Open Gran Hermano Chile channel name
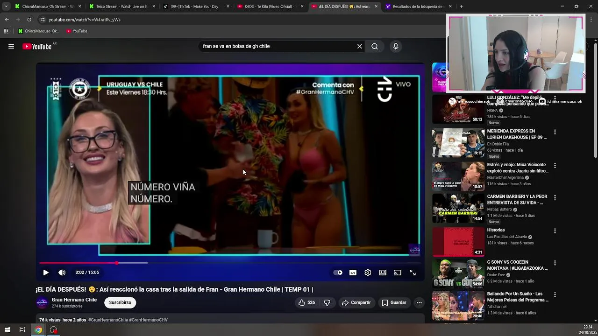Image resolution: width=598 pixels, height=336 pixels. point(74,300)
